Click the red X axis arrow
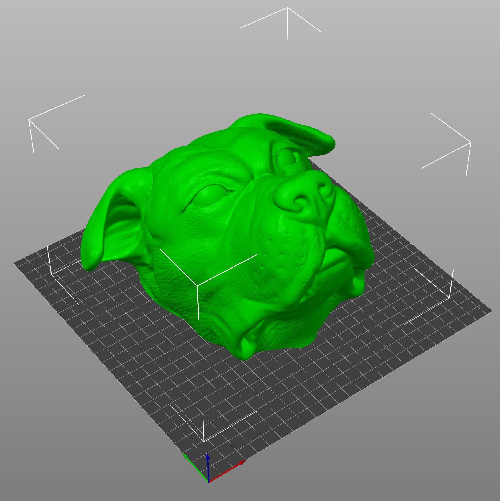 (227, 471)
